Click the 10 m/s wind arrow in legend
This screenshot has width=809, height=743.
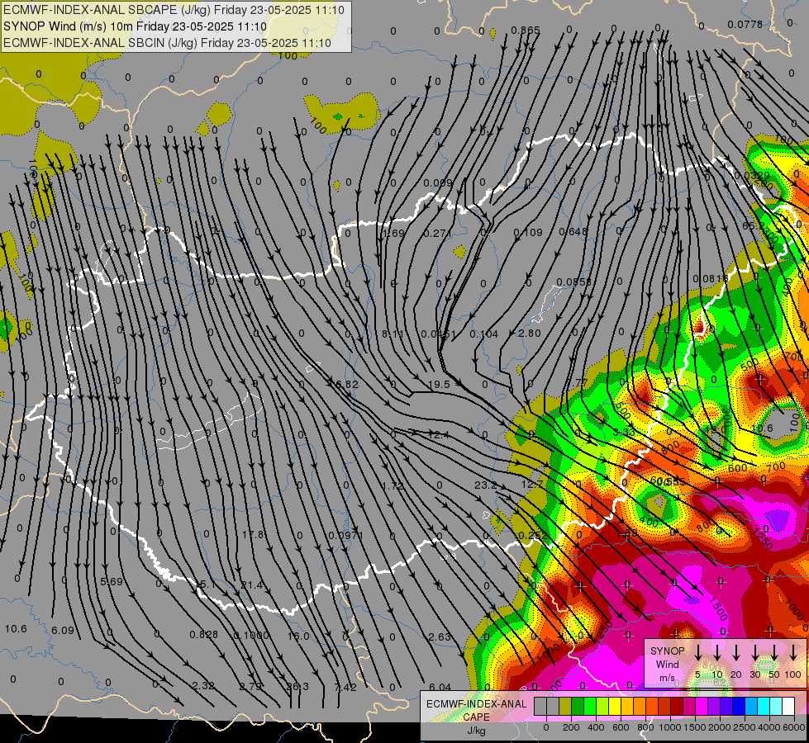coord(717,652)
